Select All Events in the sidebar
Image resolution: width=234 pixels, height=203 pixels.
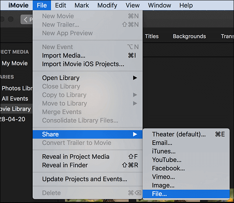[x=15, y=98]
